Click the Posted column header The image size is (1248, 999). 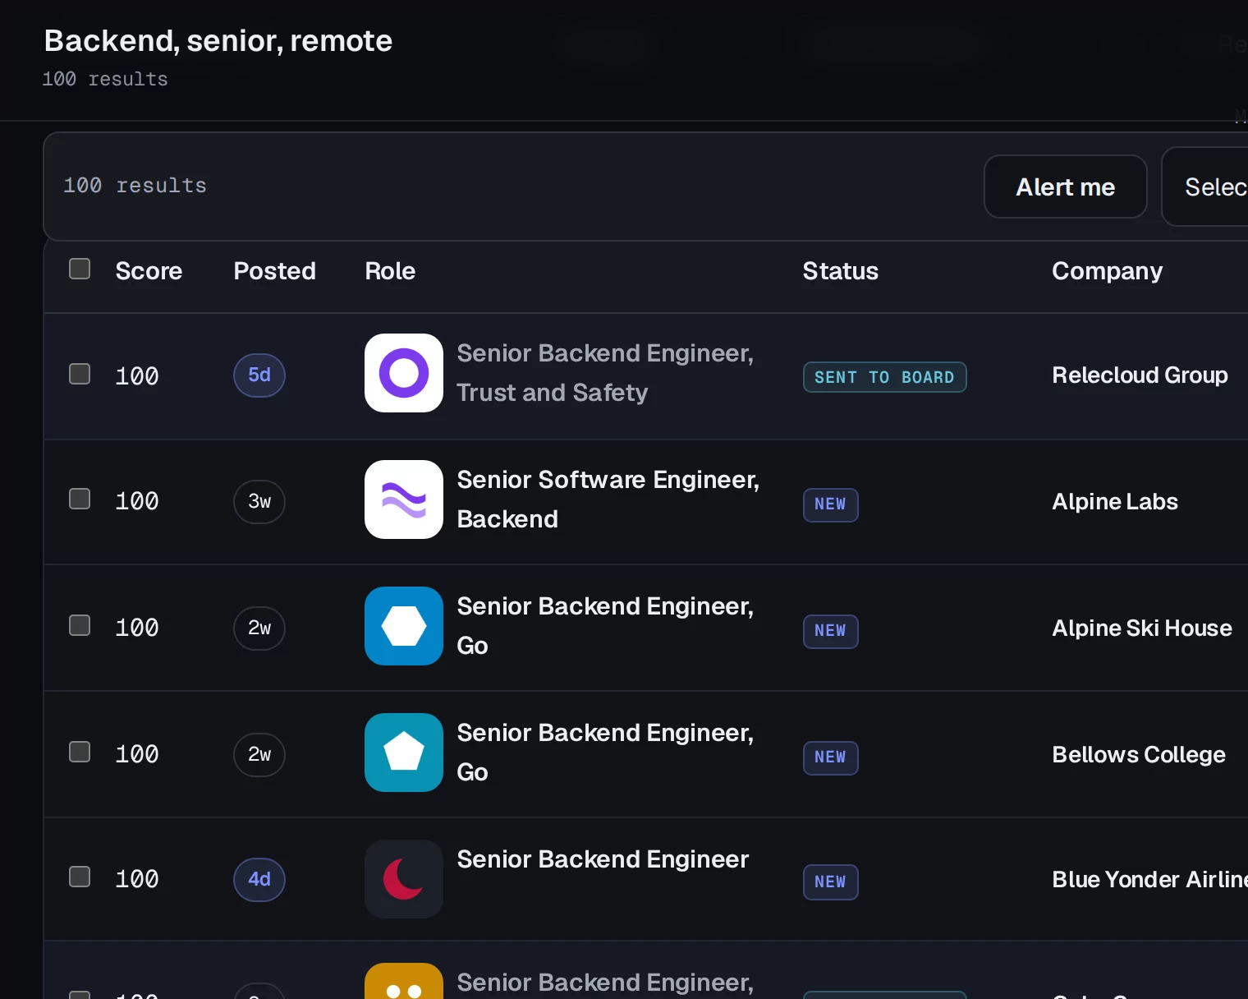click(x=275, y=271)
